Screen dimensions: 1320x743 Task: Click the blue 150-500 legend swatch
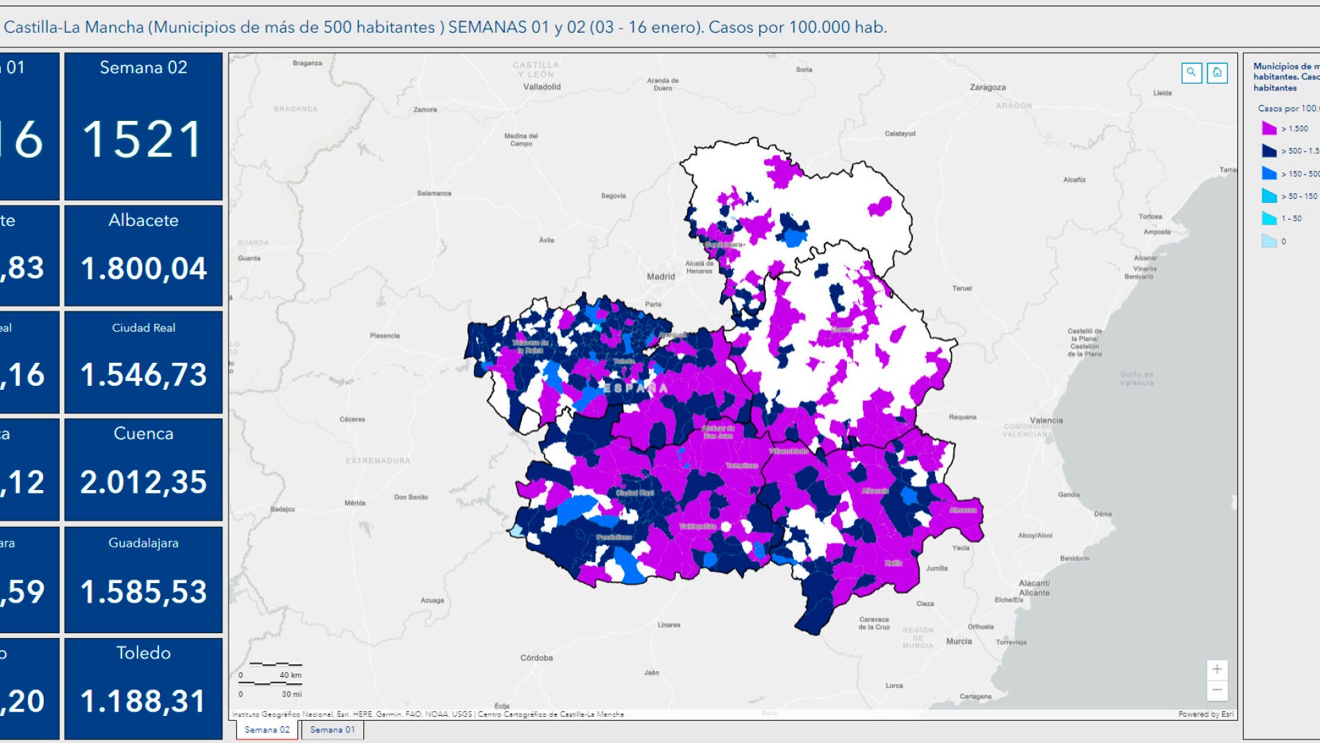tap(1269, 173)
